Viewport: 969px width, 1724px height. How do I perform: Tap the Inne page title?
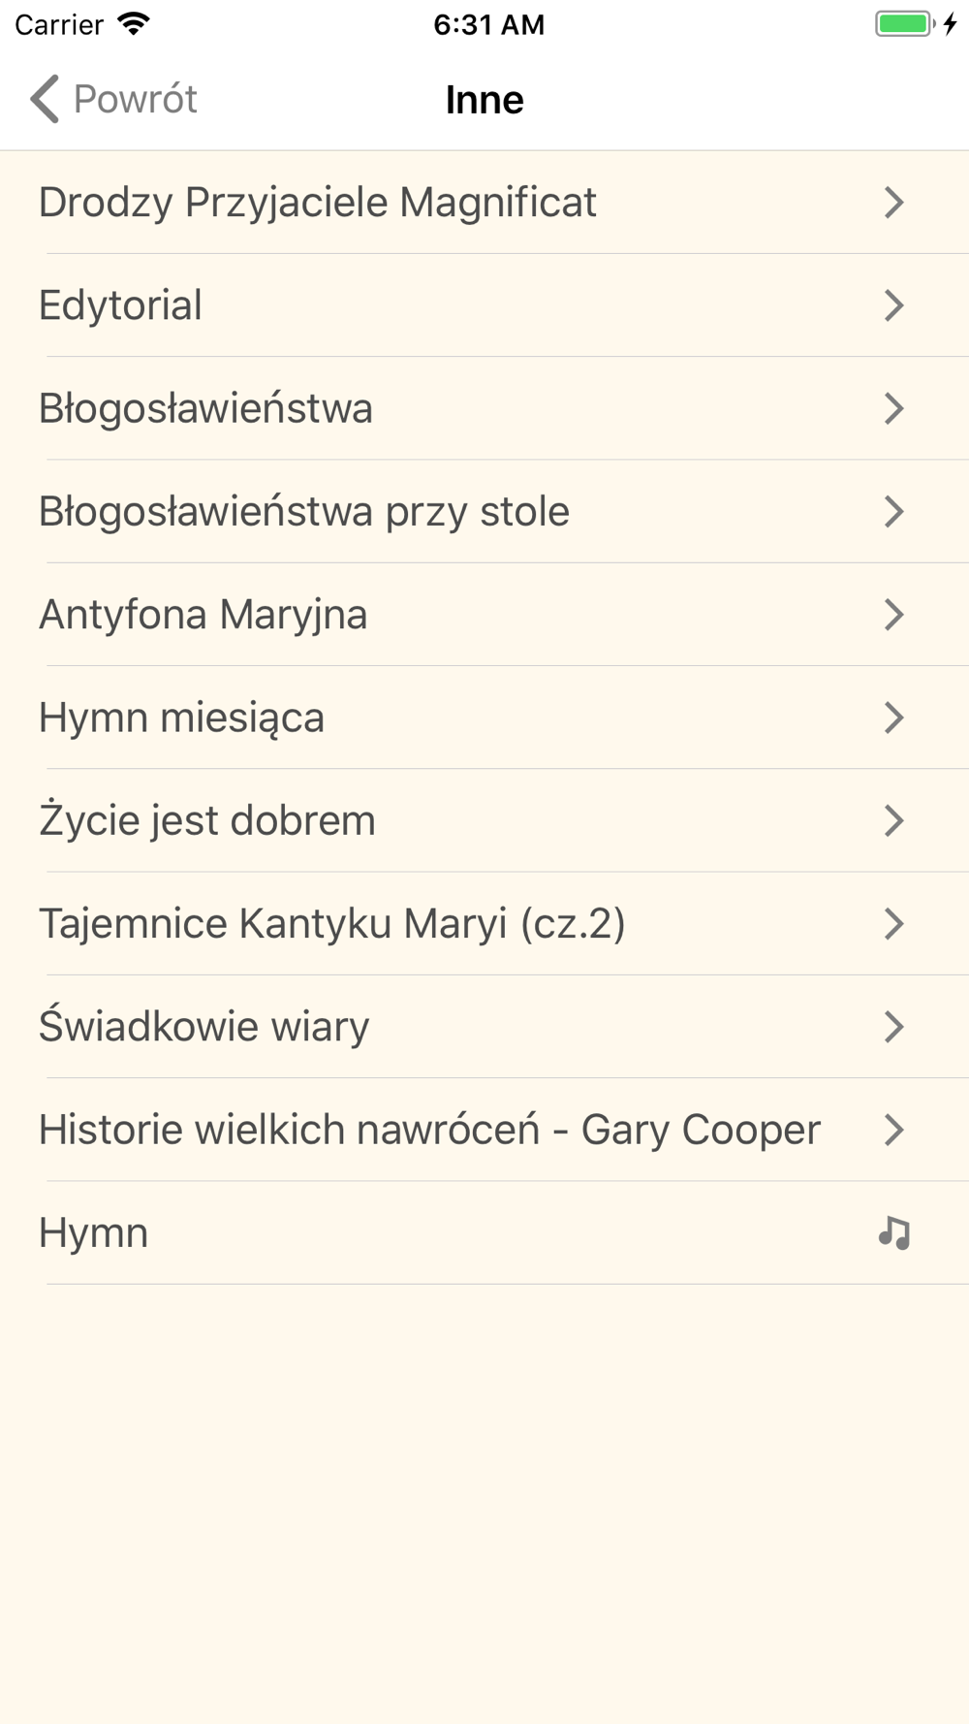484,99
